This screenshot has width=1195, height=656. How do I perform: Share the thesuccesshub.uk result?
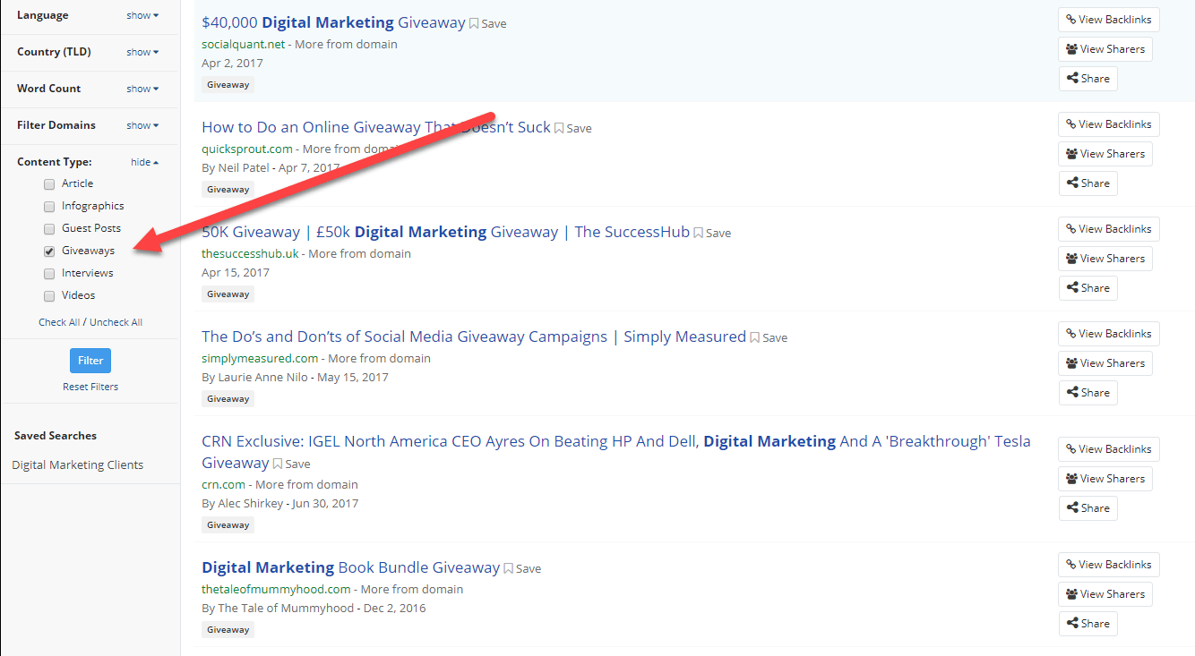[1088, 288]
